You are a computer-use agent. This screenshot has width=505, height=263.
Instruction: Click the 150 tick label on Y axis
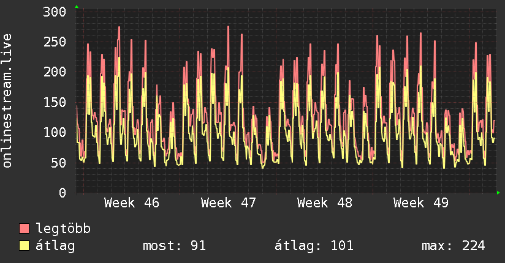pyautogui.click(x=55, y=102)
